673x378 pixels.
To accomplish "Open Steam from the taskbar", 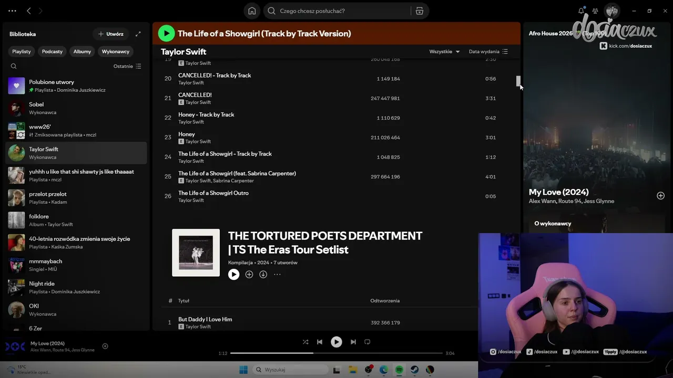I will [x=414, y=370].
